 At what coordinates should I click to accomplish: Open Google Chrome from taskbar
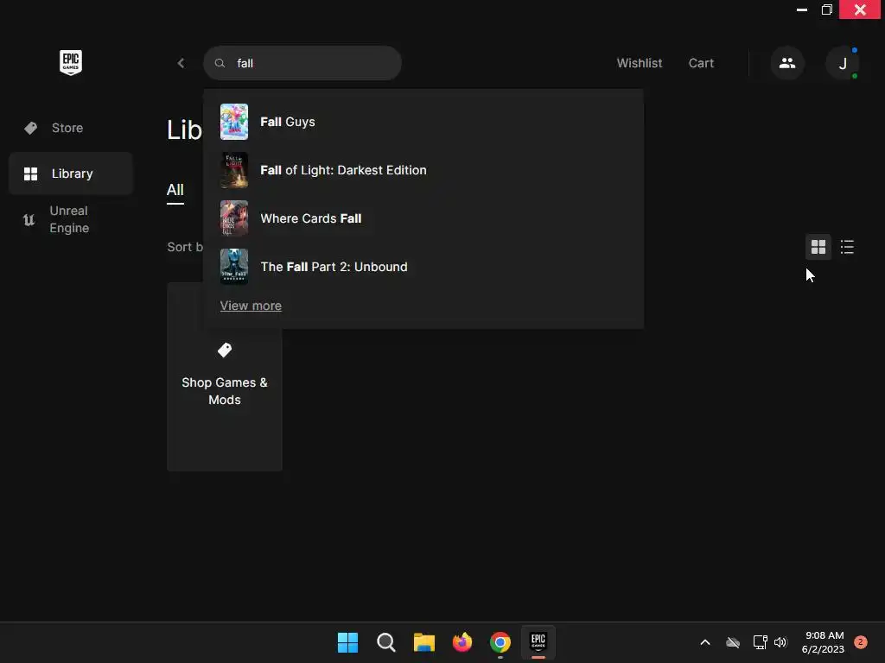click(x=500, y=642)
